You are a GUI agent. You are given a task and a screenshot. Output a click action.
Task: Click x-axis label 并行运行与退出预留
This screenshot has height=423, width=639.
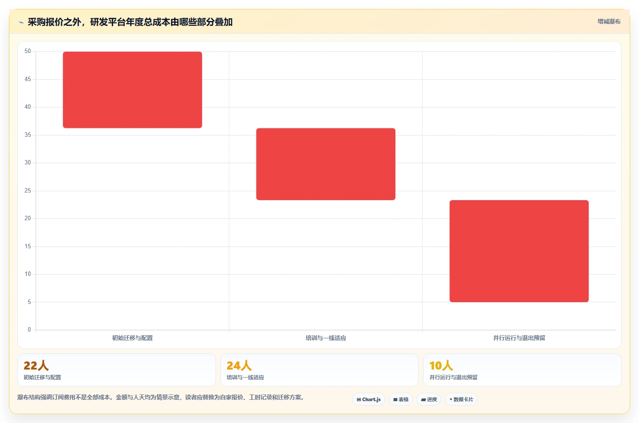pyautogui.click(x=519, y=338)
